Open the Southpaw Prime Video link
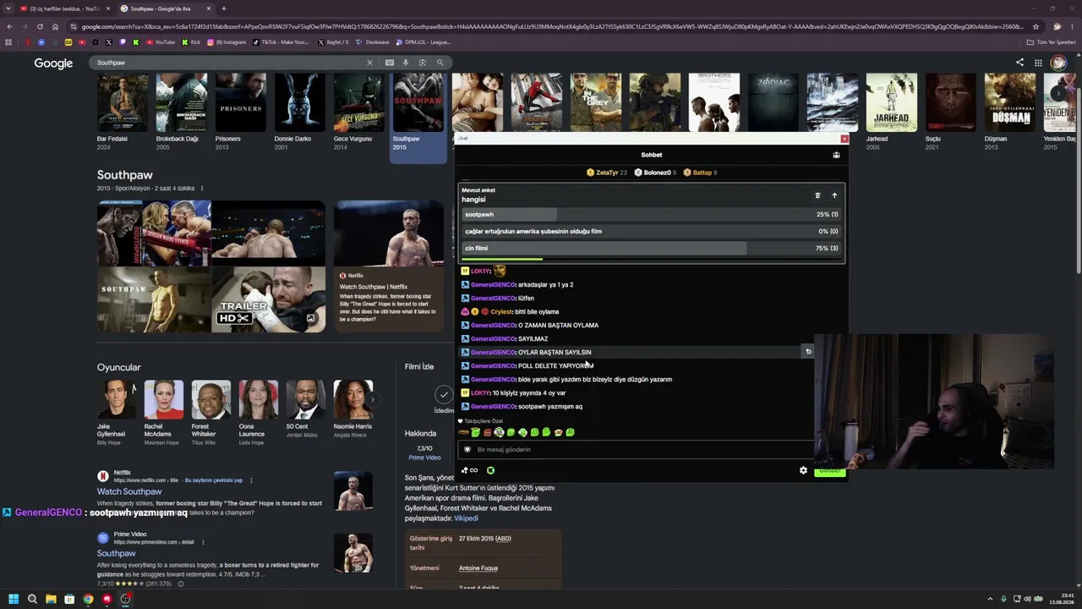Image resolution: width=1082 pixels, height=609 pixels. [x=116, y=553]
